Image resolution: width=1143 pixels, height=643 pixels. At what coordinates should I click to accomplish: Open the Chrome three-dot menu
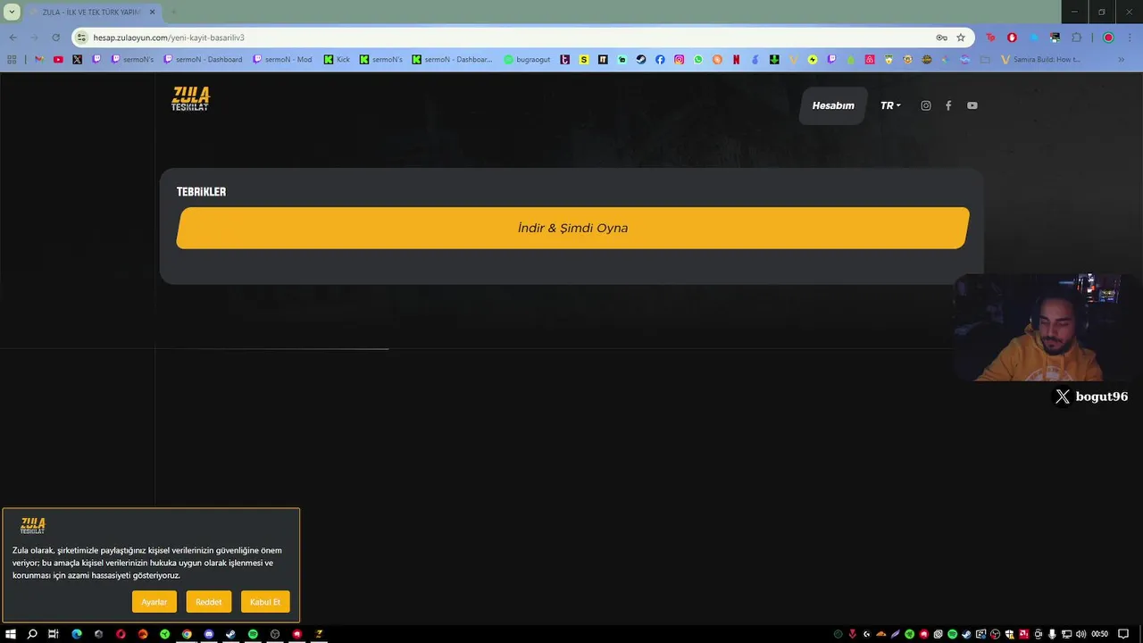click(1129, 38)
